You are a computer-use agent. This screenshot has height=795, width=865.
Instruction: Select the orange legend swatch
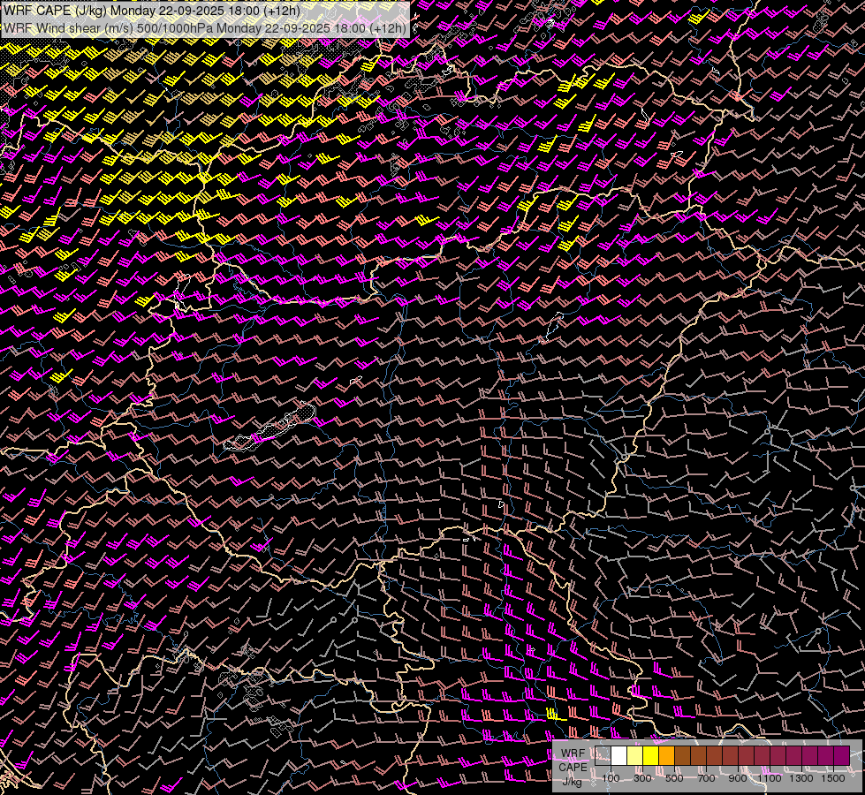point(667,756)
